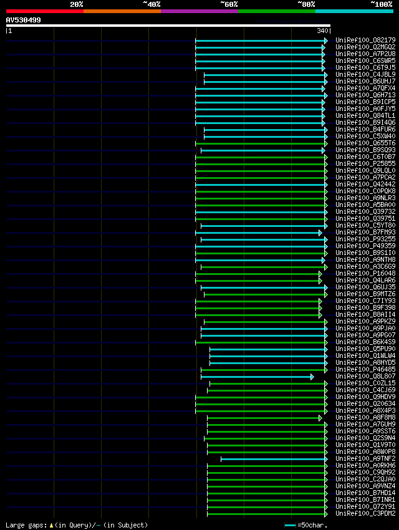This screenshot has width=399, height=530.
Task: Open the UniRef100_P25855 hit label
Action: [365, 163]
